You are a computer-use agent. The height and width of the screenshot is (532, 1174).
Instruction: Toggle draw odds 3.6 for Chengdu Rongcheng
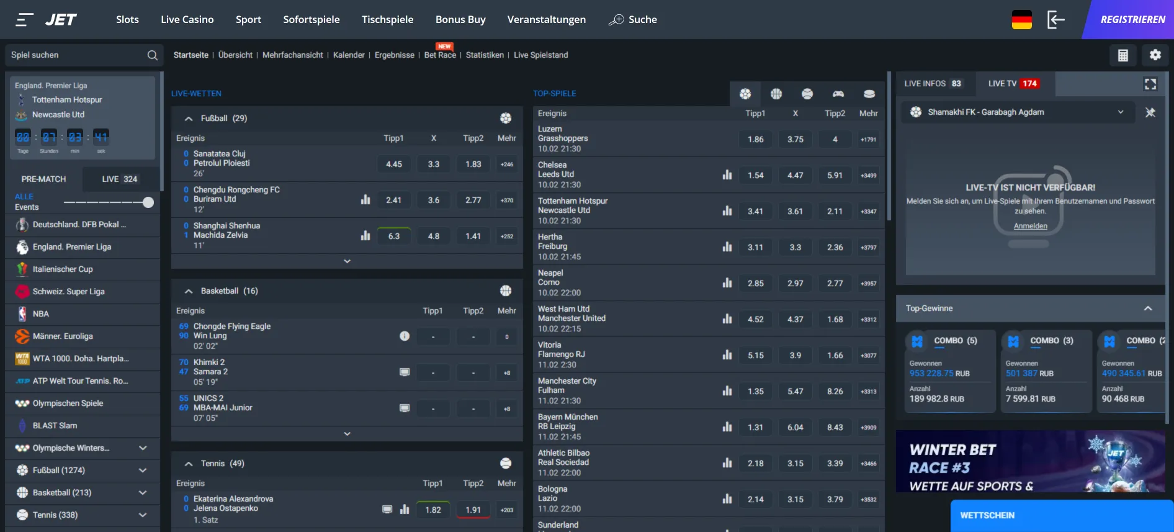[434, 200]
